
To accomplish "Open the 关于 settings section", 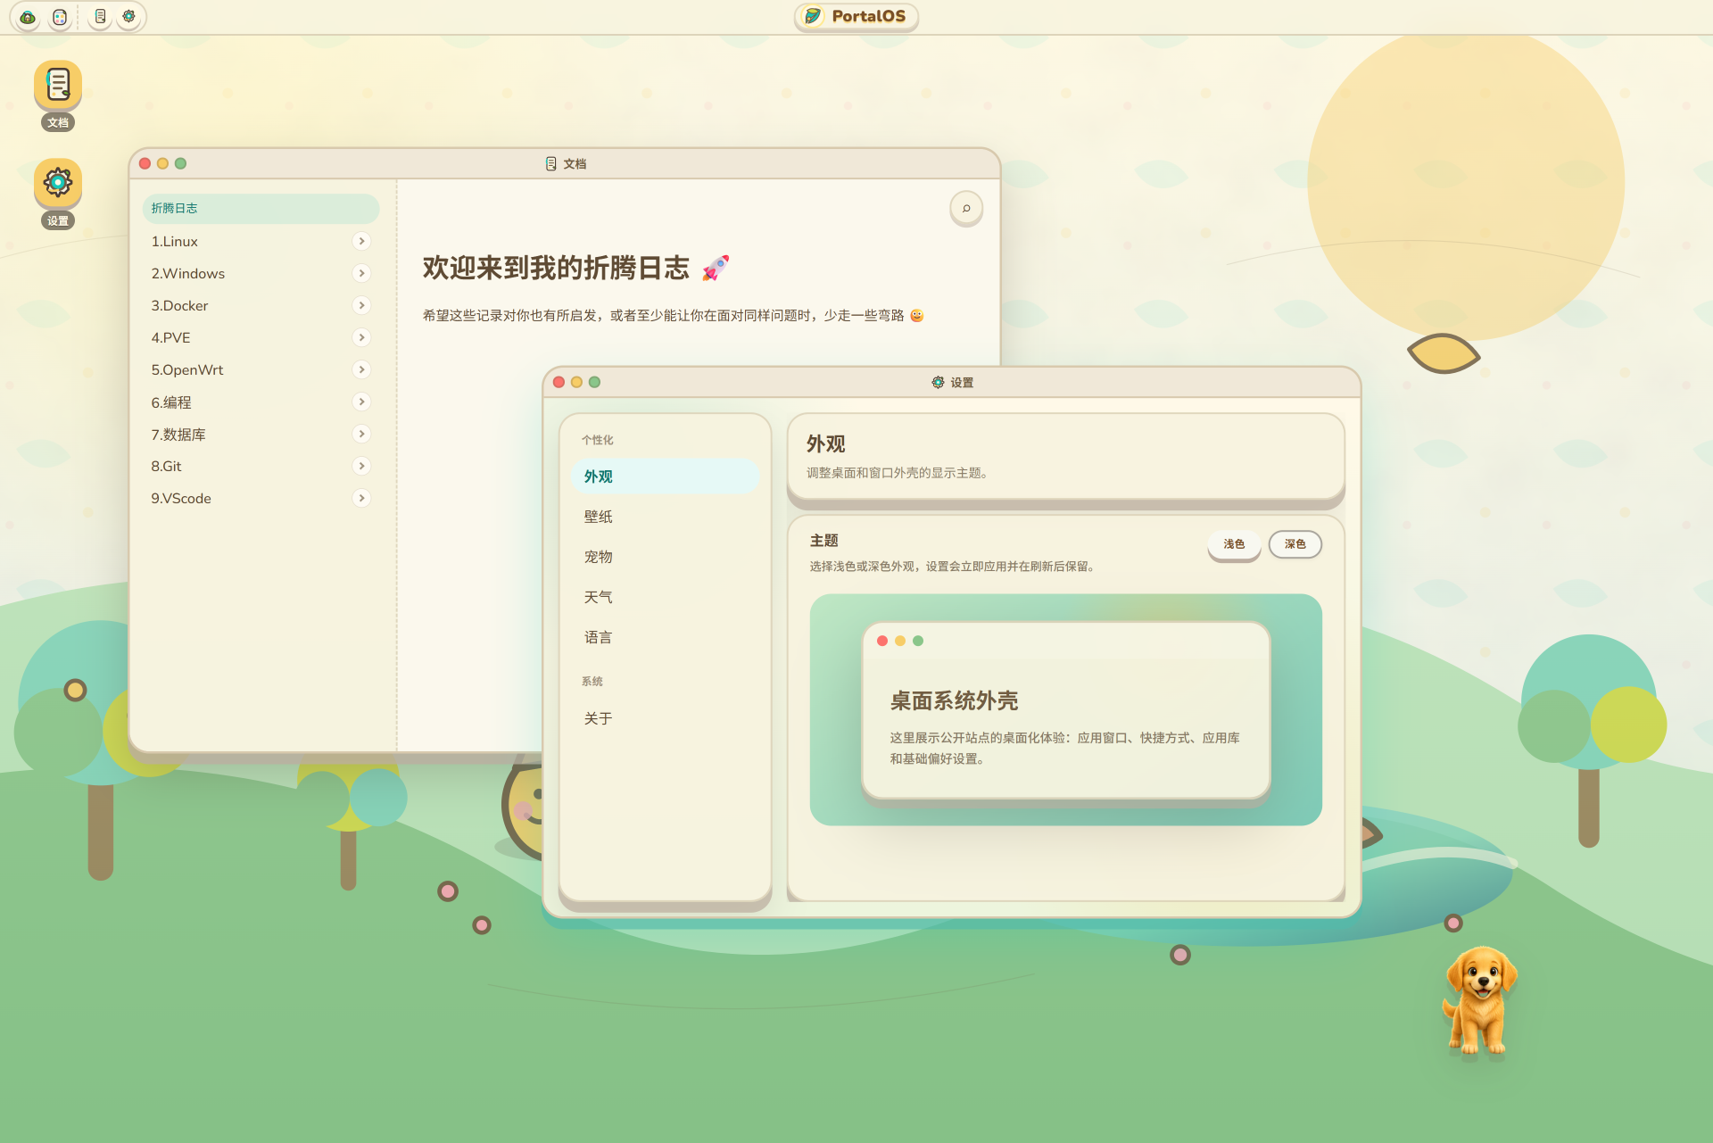I will 665,718.
